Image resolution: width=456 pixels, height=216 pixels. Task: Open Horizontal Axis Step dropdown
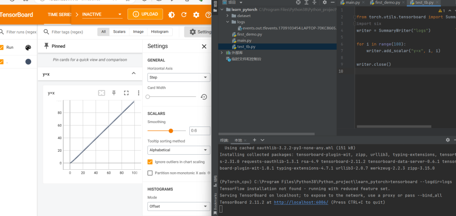click(x=178, y=77)
